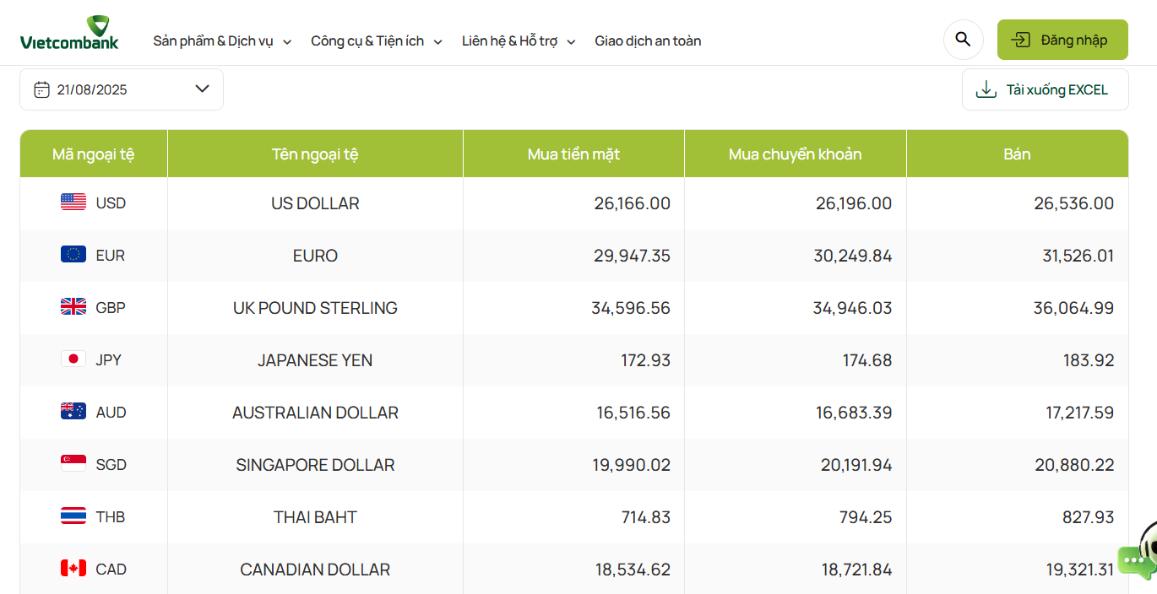Click the Japan flag icon beside JPY

(73, 359)
